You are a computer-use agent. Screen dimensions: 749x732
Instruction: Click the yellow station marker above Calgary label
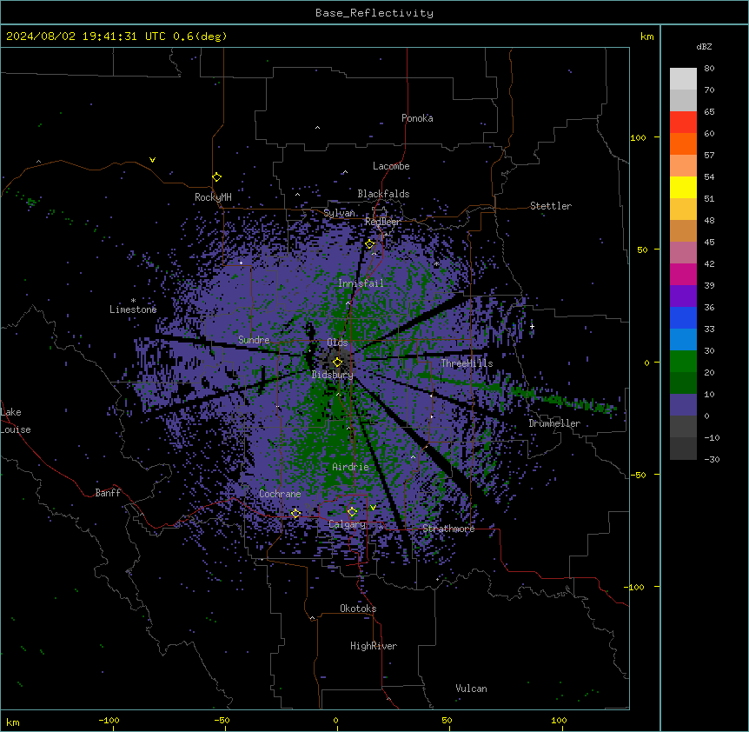pyautogui.click(x=352, y=512)
